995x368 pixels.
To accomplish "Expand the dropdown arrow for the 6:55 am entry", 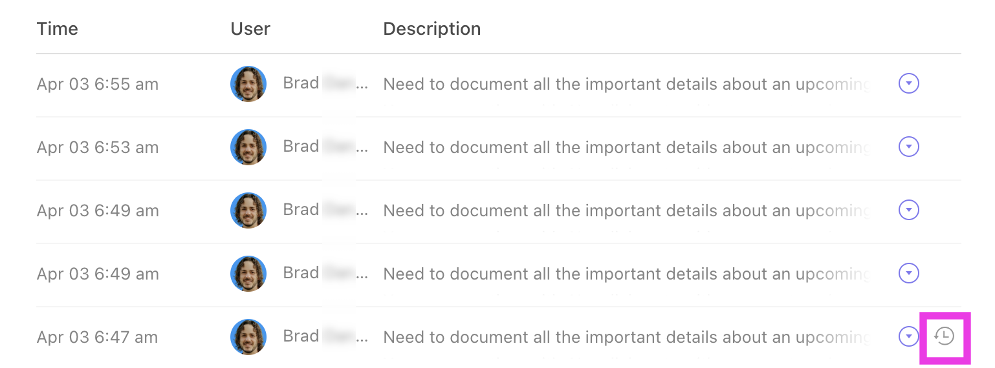I will click(909, 84).
